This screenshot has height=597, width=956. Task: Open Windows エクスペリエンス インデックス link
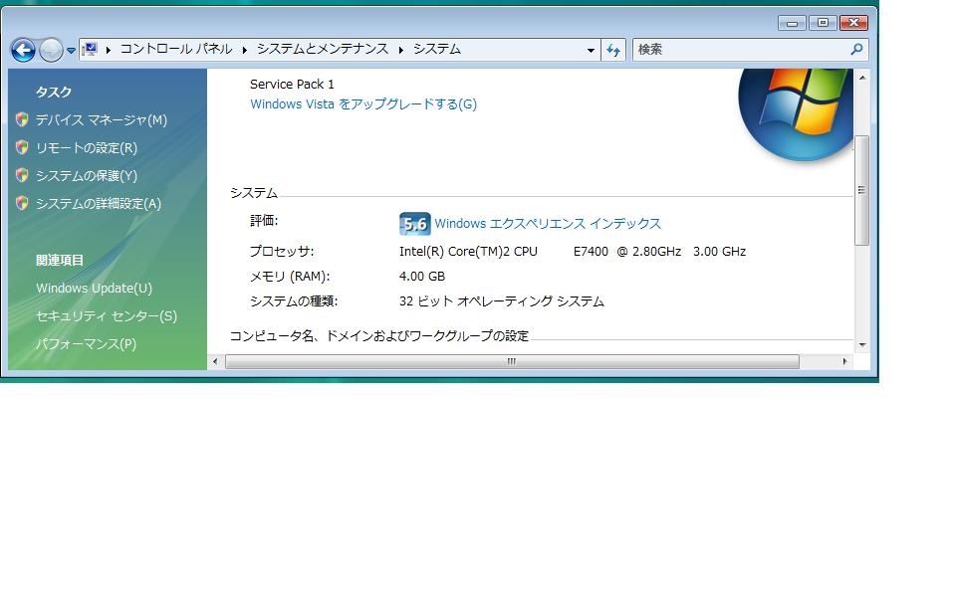coord(548,224)
